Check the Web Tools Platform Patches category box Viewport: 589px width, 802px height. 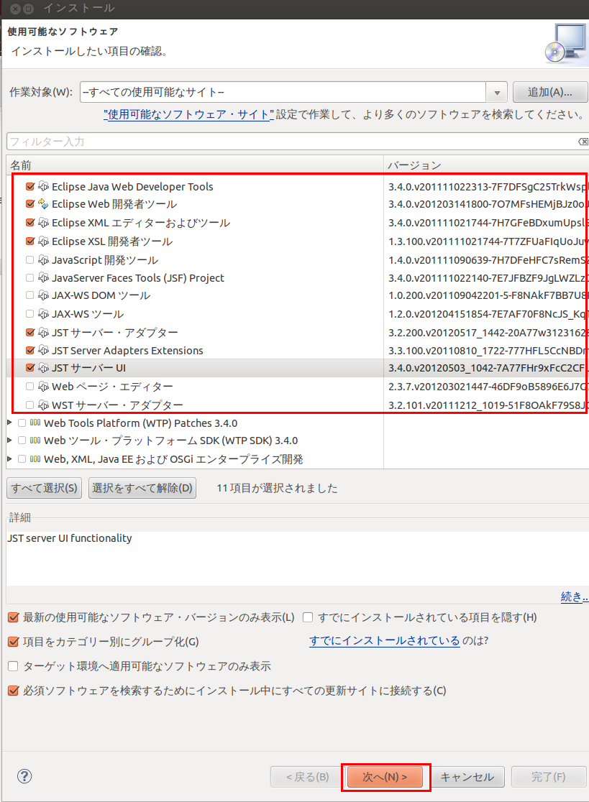point(22,423)
